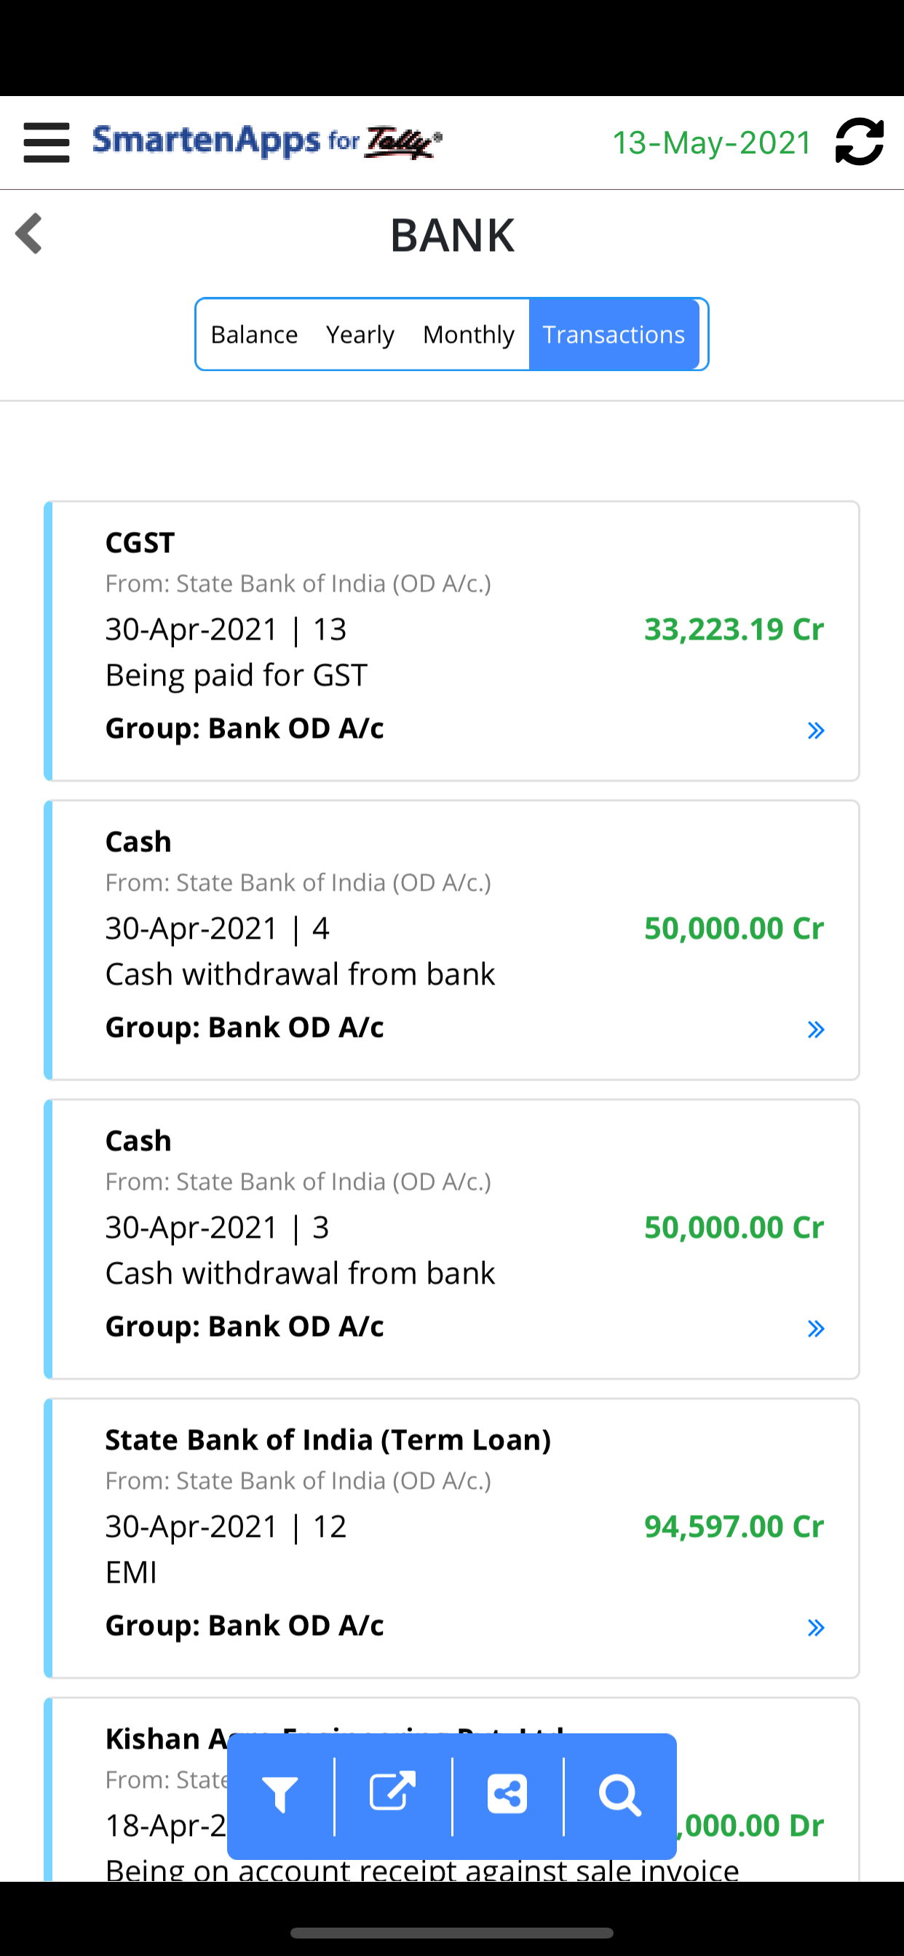904x1956 pixels.
Task: Tap the export open-external icon
Action: [x=393, y=1792]
